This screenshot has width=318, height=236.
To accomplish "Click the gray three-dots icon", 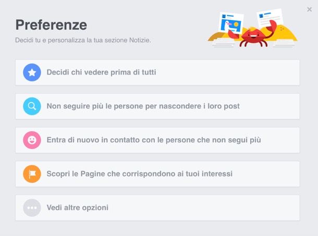I will point(32,208).
